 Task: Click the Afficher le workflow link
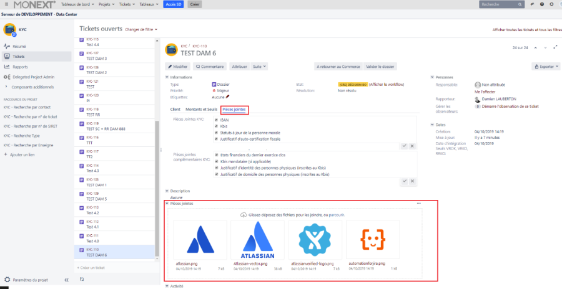pos(387,84)
